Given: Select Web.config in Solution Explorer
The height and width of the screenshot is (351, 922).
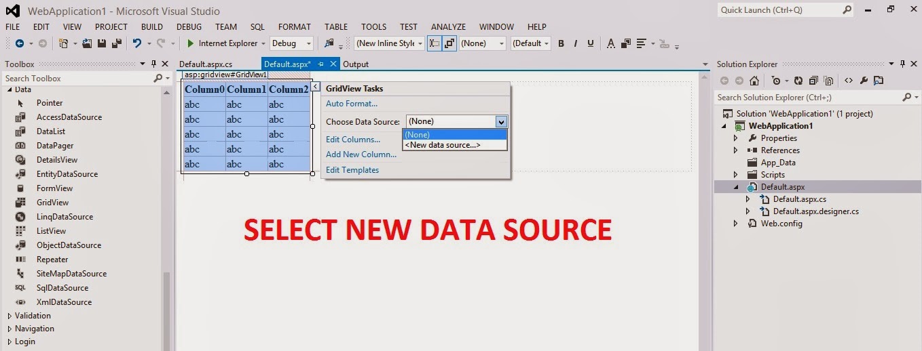Looking at the screenshot, I should 781,224.
